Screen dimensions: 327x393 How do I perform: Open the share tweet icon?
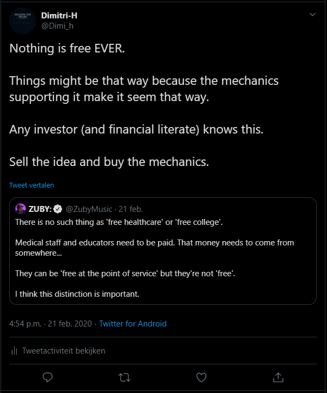278,376
